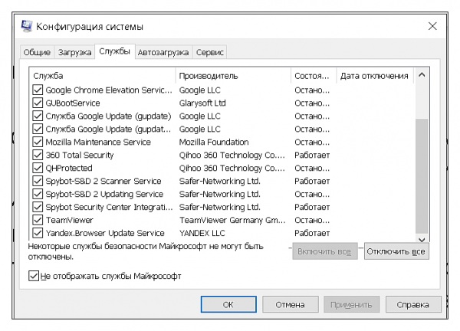Sort by Состояние column header
The height and width of the screenshot is (331, 460).
click(314, 76)
